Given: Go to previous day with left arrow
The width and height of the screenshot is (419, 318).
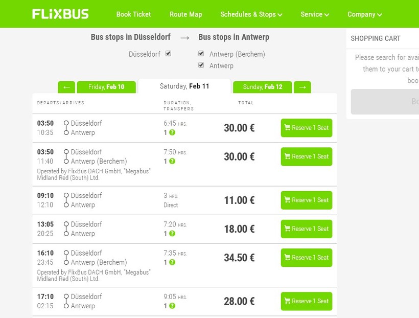Looking at the screenshot, I should pyautogui.click(x=66, y=87).
